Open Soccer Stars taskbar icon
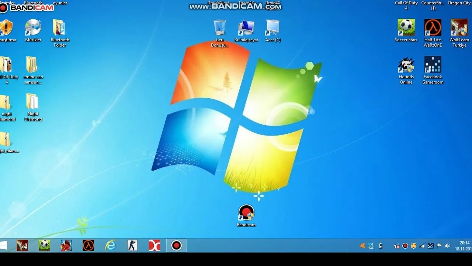This screenshot has width=472, height=266. coord(44,245)
